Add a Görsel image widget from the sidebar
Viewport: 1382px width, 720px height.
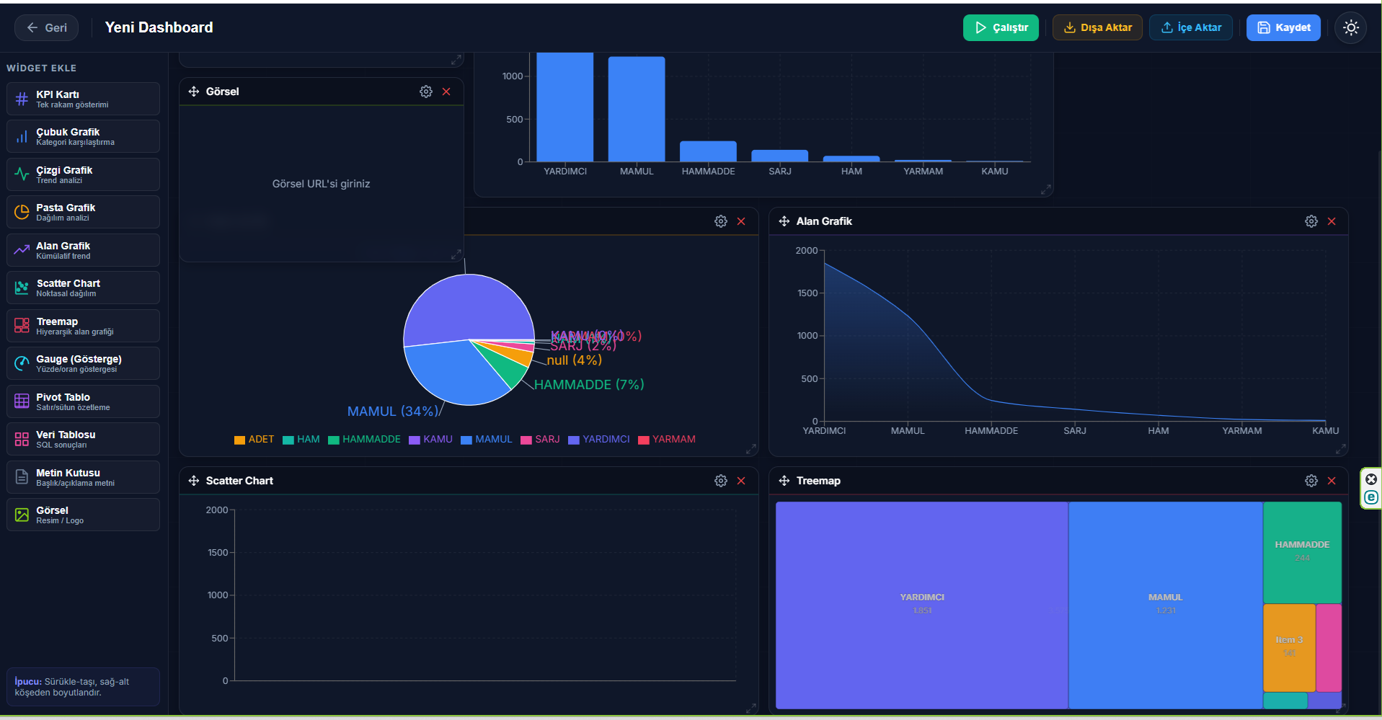83,515
